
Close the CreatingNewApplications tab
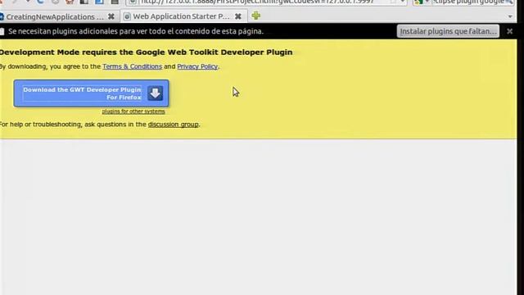click(x=111, y=16)
